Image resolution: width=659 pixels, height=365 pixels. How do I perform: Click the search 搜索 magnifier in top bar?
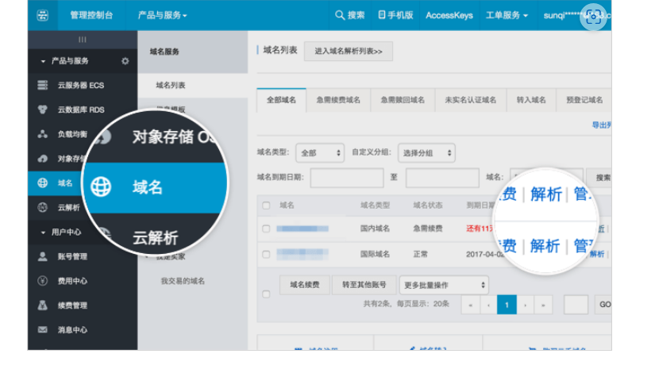pyautogui.click(x=349, y=15)
